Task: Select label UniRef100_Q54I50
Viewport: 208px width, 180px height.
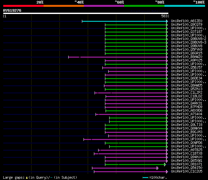Action: coord(187,168)
